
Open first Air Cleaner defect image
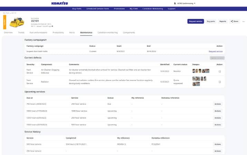(193, 71)
